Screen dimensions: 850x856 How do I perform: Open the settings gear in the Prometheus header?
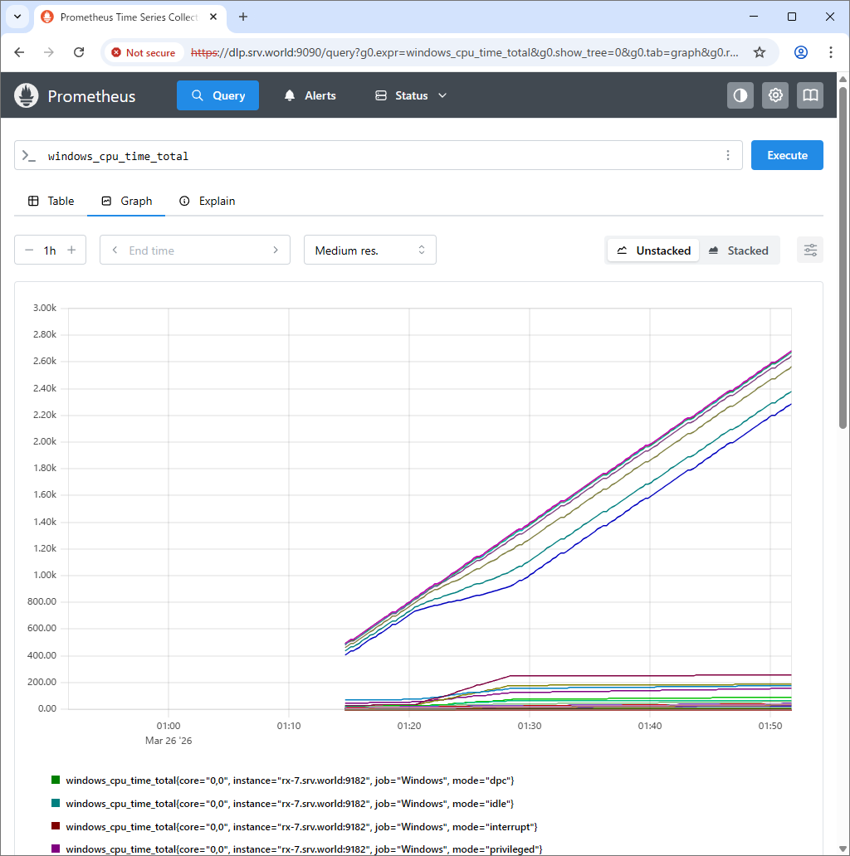(x=775, y=95)
